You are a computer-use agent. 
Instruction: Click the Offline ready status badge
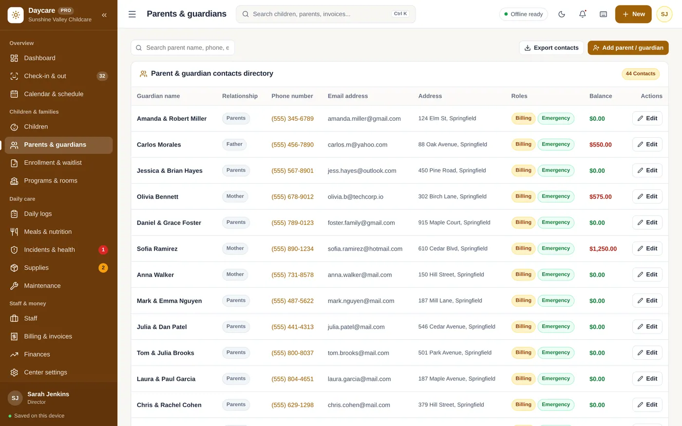pos(524,14)
